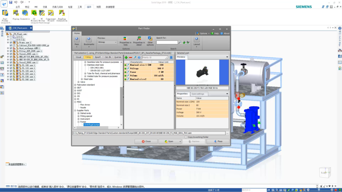The height and width of the screenshot is (192, 342).
Task: Open the Options dropdown in Part Finder
Action: tap(203, 33)
